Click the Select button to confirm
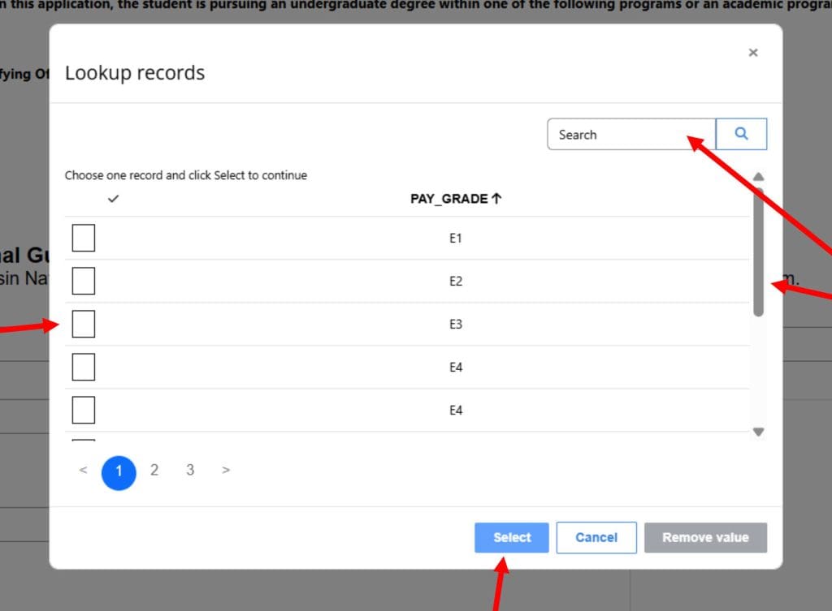This screenshot has height=611, width=832. tap(511, 537)
